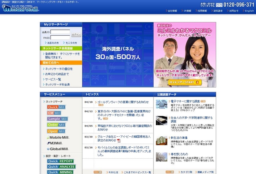
Task: Switch to the English site
Action: click(249, 11)
